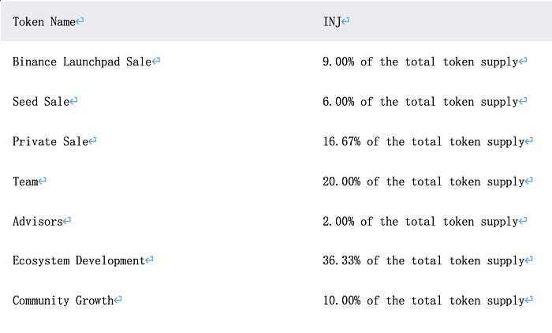552x333 pixels.
Task: Click the Community Growth row label
Action: click(x=63, y=301)
